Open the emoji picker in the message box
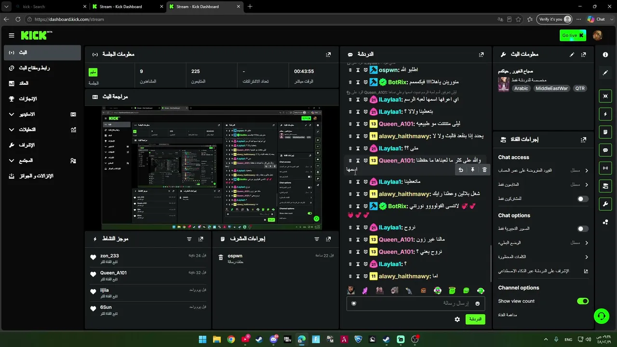The height and width of the screenshot is (347, 617). click(x=478, y=304)
